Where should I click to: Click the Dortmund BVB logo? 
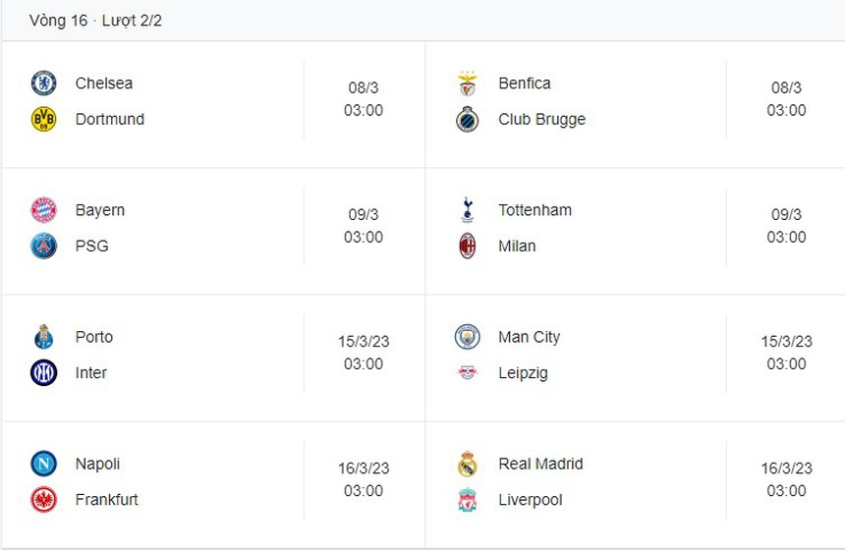tap(43, 120)
